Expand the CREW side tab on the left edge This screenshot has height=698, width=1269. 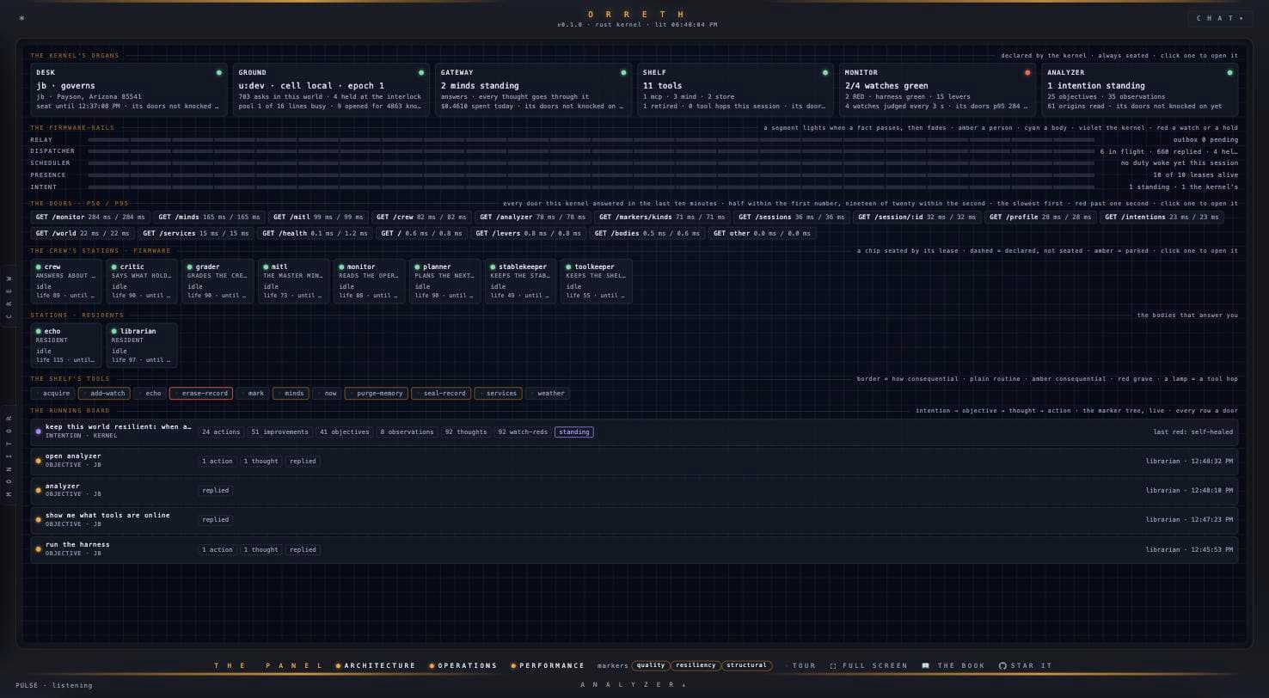[x=9, y=297]
